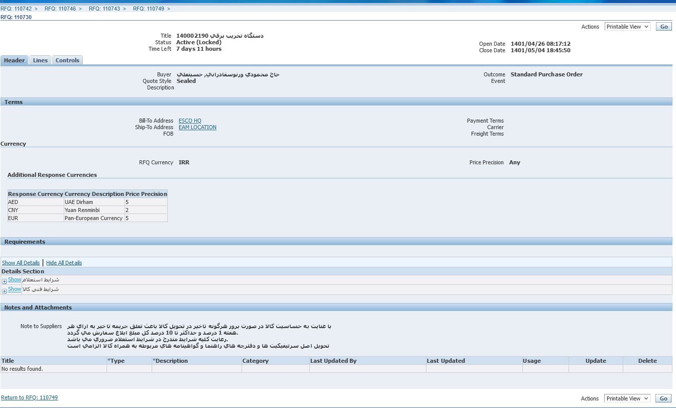
Task: Open the ESCO HQ bill-to address
Action: click(x=190, y=121)
